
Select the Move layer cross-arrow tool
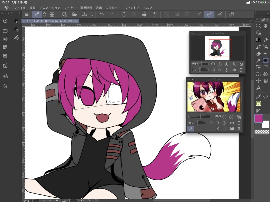[258, 81]
